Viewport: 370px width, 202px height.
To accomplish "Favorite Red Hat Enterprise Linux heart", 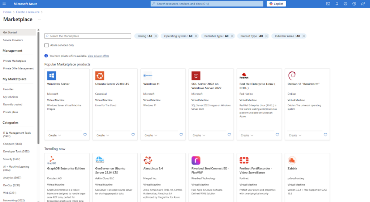I will click(x=277, y=135).
